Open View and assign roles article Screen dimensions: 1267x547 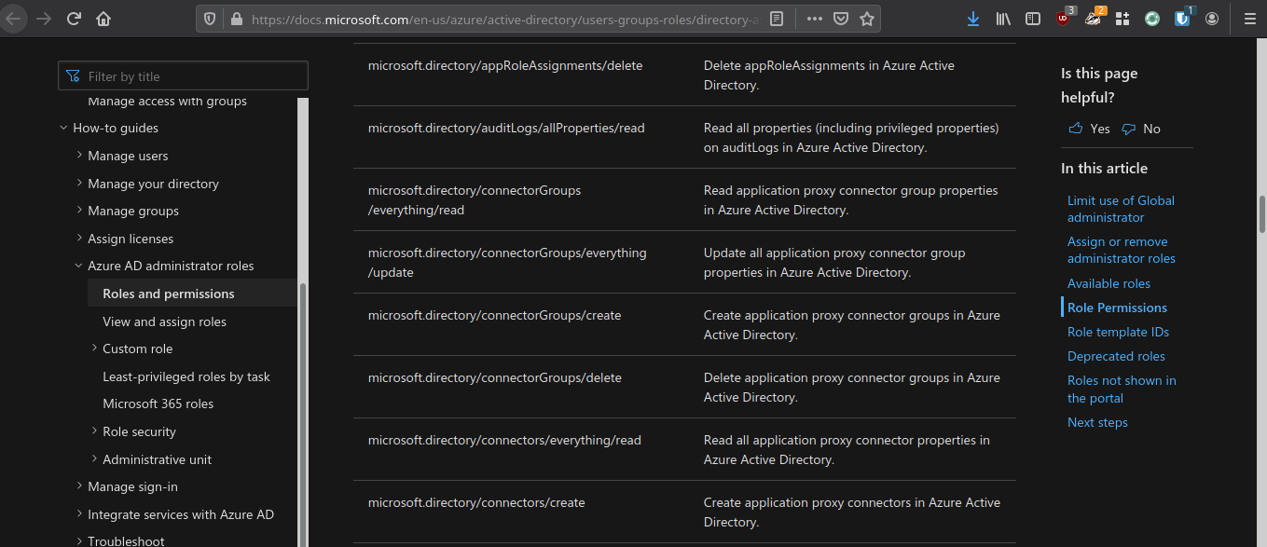164,321
